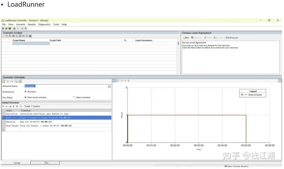Screen dimensions: 284x169
Task: Select Schedule by Scenario radio button
Action: 26,92
